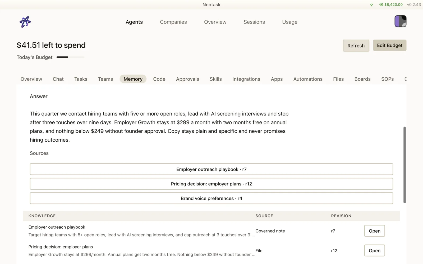Viewport: 423px width, 264px height.
Task: Click the $8,420.00 balance indicator
Action: click(391, 4)
